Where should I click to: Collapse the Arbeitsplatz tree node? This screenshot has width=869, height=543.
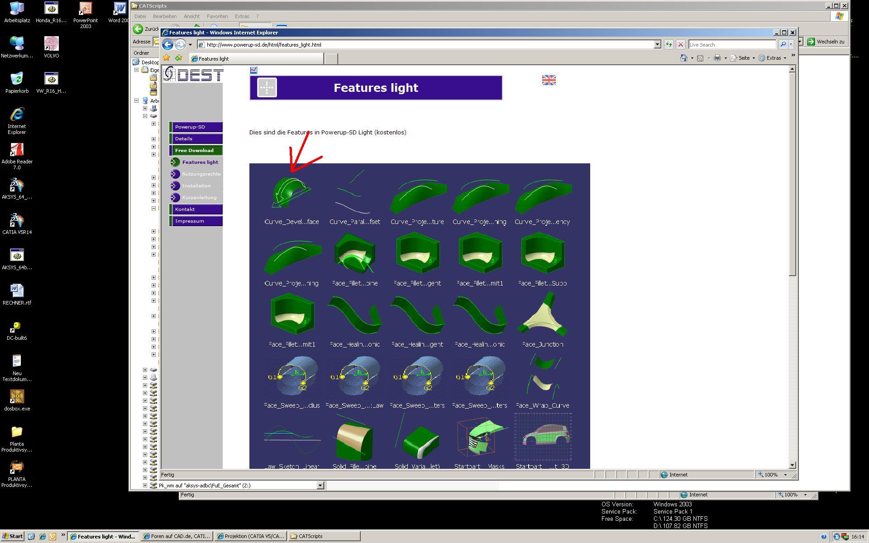tap(136, 100)
